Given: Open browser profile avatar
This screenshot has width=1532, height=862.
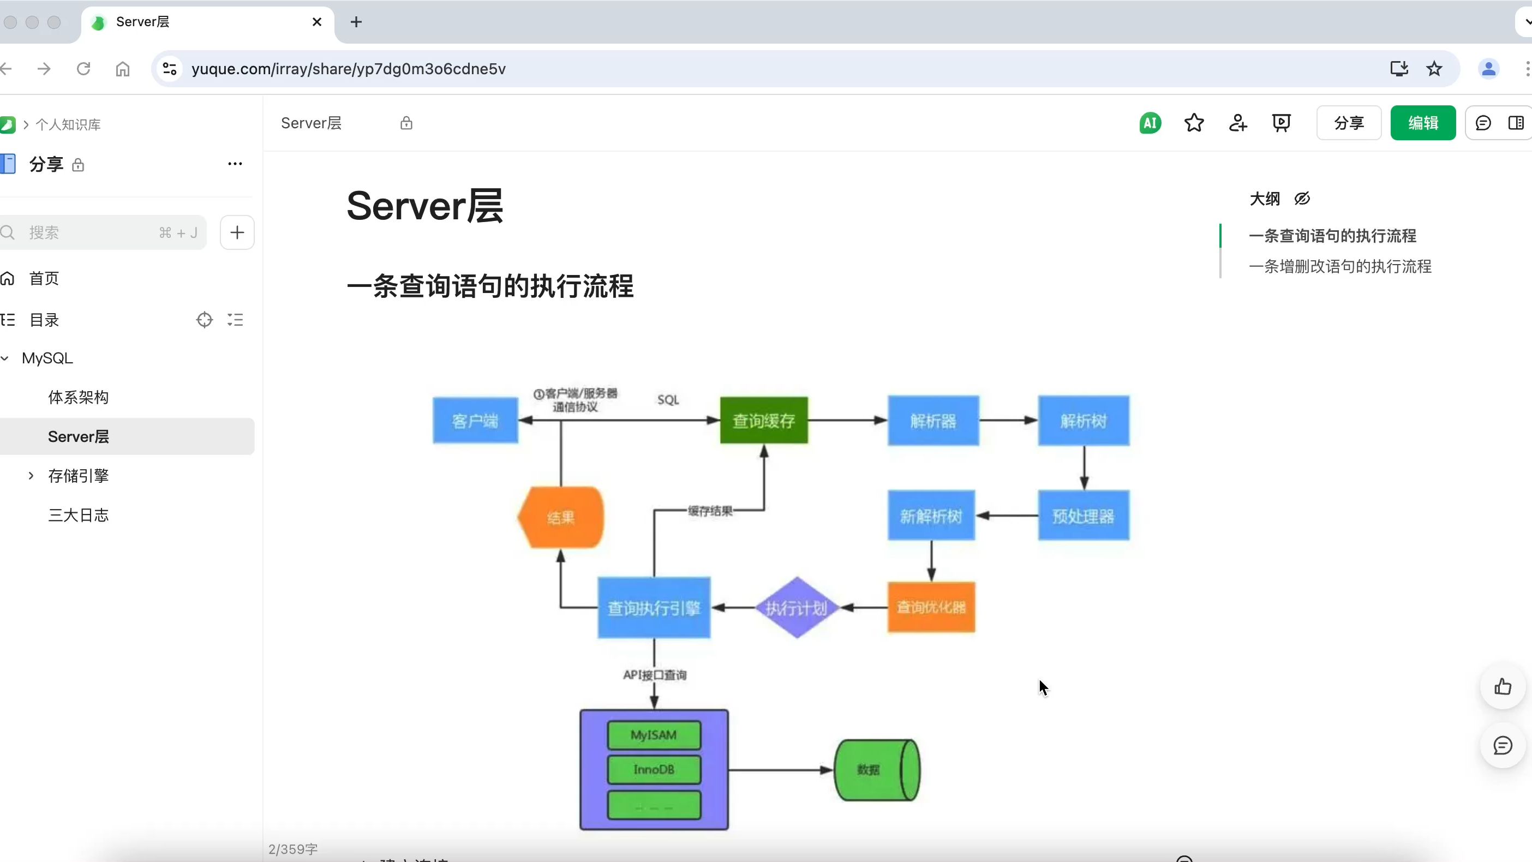Looking at the screenshot, I should tap(1488, 69).
